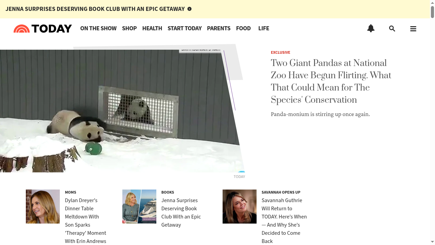
Task: Open the PARENTS nav item
Action: (219, 29)
